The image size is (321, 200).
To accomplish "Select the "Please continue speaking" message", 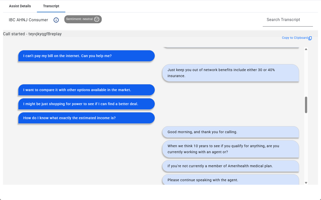I will click(x=231, y=180).
